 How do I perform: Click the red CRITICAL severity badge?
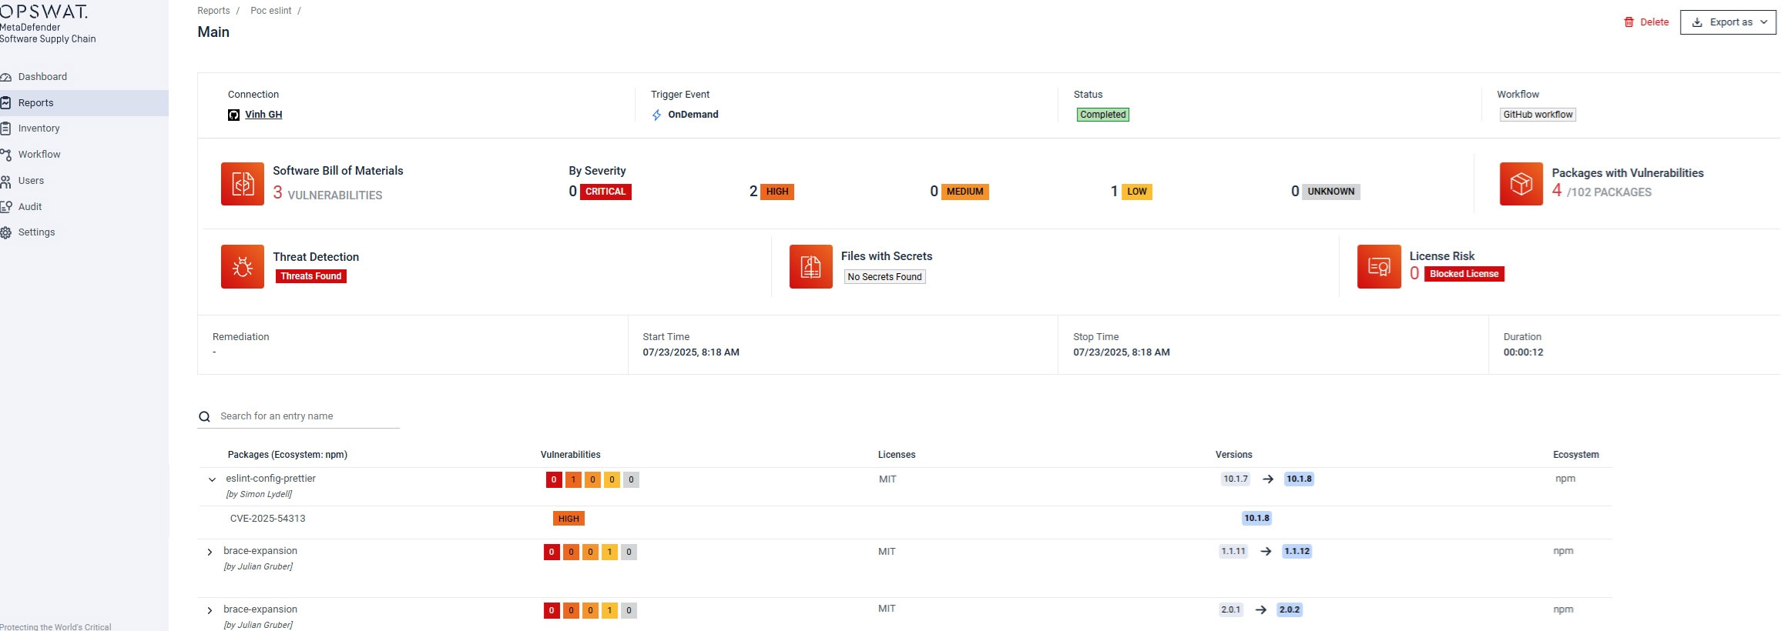pos(605,192)
